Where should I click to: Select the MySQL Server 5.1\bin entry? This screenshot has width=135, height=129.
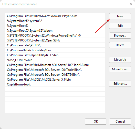tap(55, 79)
